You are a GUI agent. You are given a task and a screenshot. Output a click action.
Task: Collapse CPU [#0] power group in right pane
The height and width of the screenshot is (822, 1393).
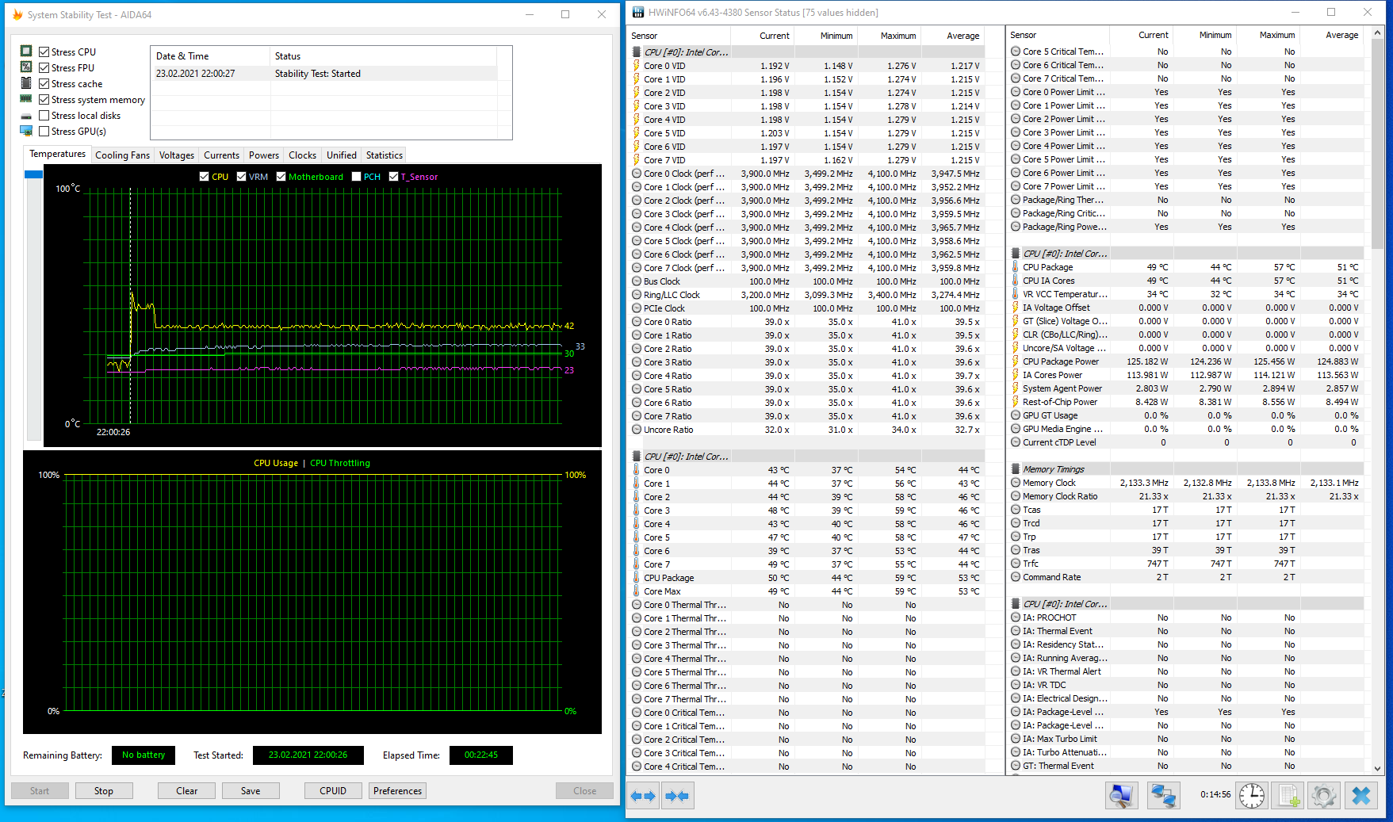tap(1186, 254)
